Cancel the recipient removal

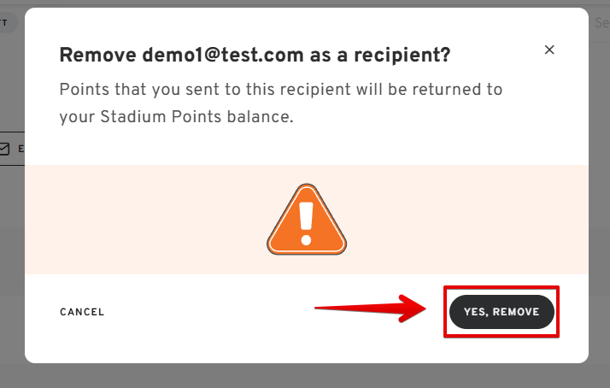[82, 312]
